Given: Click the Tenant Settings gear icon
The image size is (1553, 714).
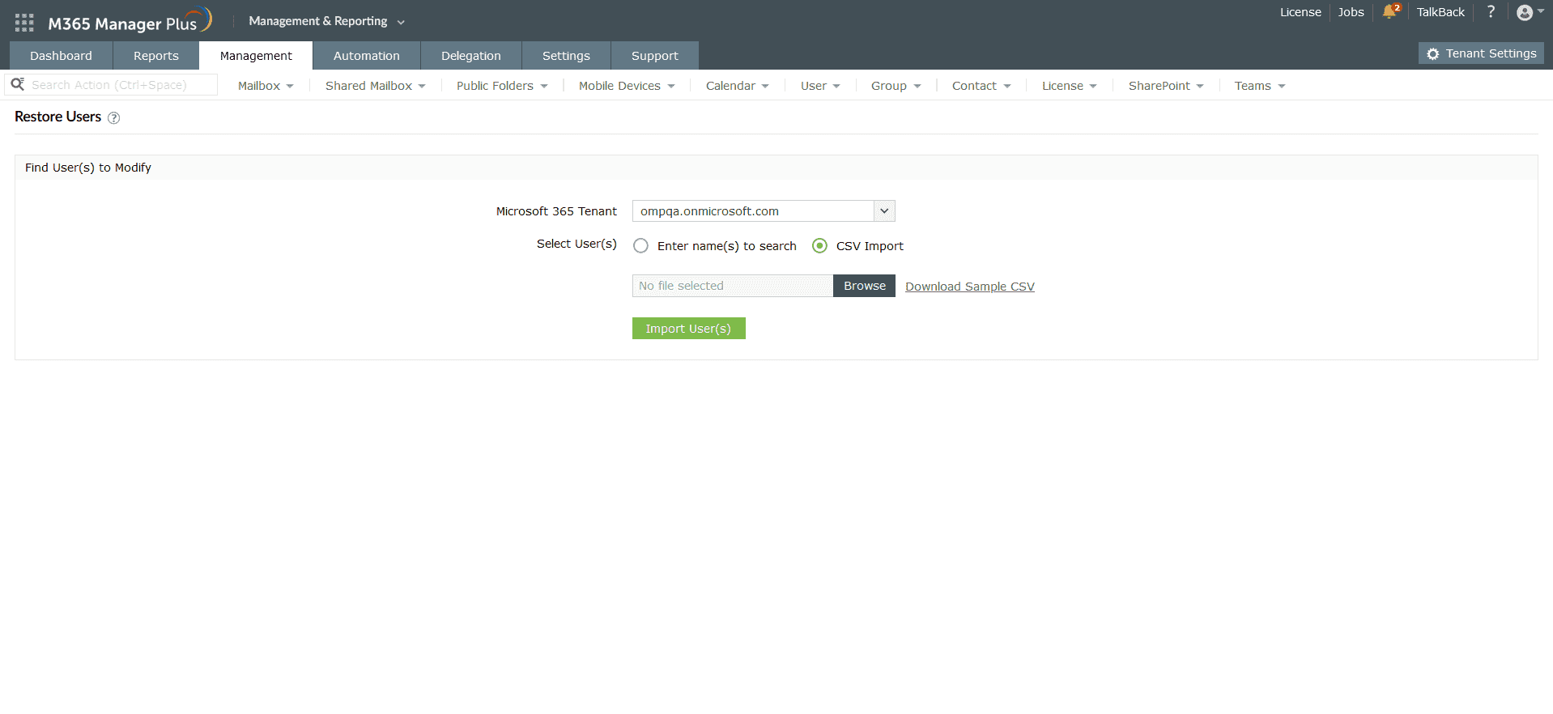Looking at the screenshot, I should point(1433,53).
